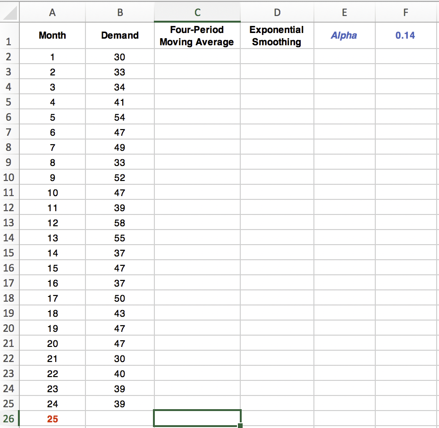
Task: Click the Four-Period Moving Average header cell
Action: coord(197,35)
